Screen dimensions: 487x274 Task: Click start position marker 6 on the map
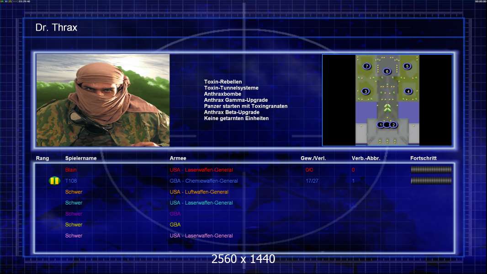386,71
